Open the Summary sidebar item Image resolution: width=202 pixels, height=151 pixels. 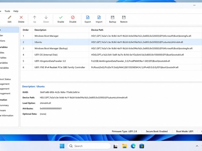coord(4,105)
